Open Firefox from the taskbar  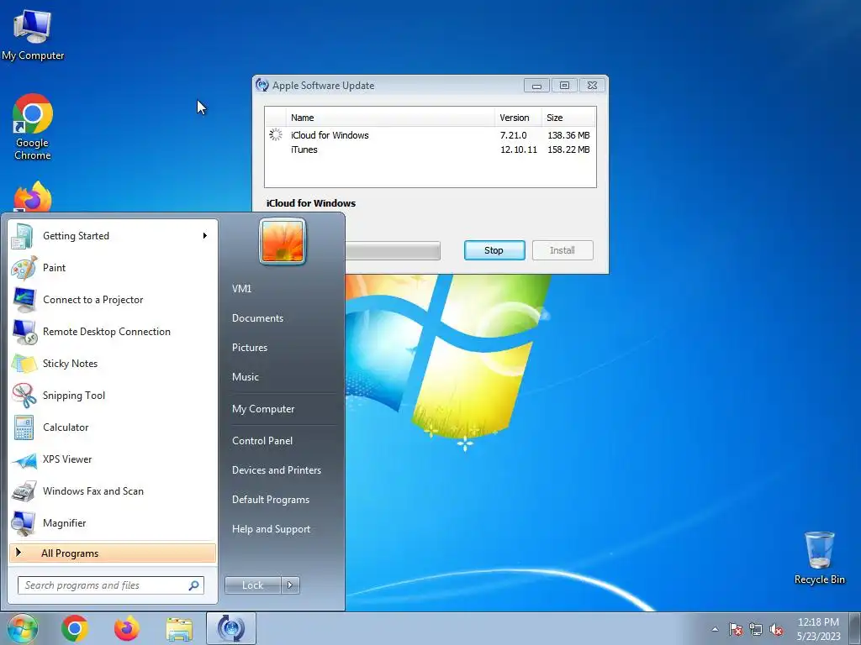(127, 628)
